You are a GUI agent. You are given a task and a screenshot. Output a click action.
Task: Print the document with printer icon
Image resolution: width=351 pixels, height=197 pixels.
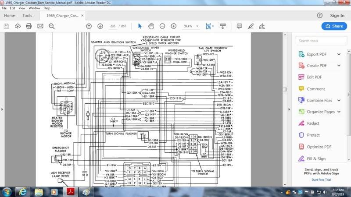pos(29,26)
